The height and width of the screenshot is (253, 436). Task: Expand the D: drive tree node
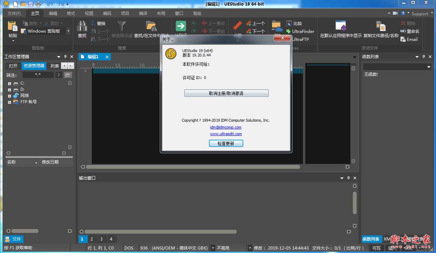tap(9, 90)
